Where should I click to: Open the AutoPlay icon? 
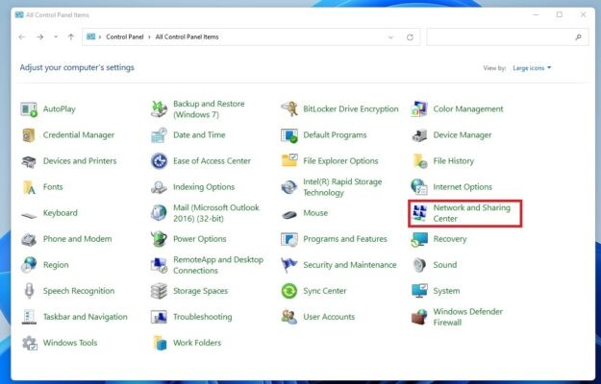[29, 109]
